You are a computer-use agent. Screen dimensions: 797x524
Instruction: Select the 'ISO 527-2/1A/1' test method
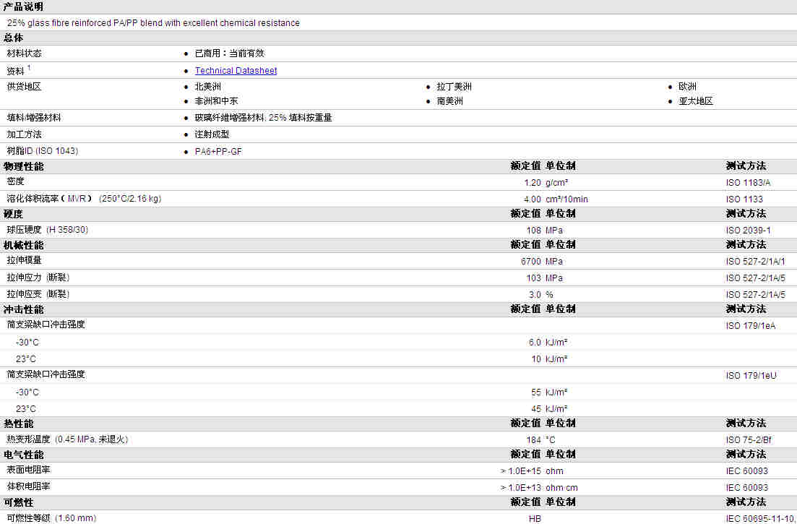(755, 261)
